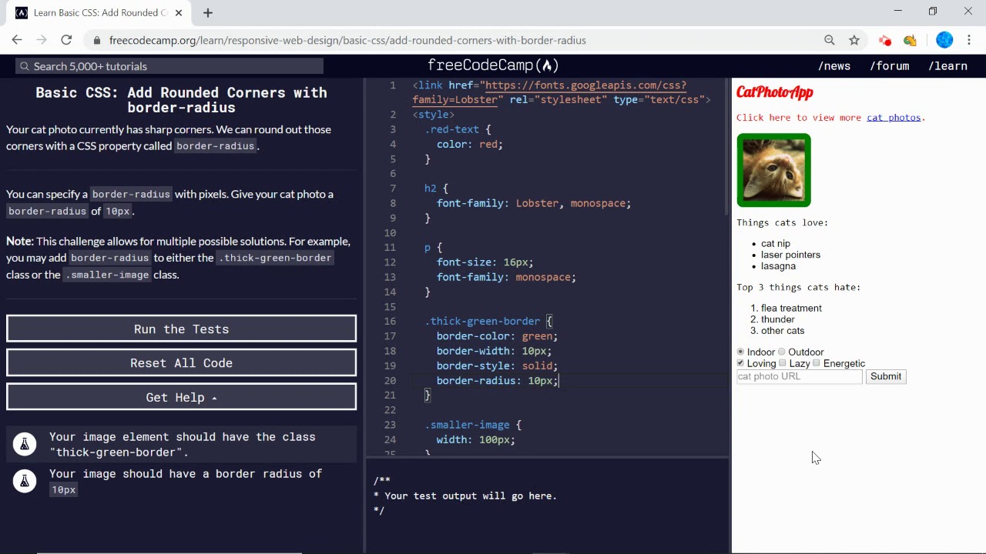This screenshot has height=554, width=986.
Task: Click the 'flea treatment' list item
Action: click(x=791, y=308)
